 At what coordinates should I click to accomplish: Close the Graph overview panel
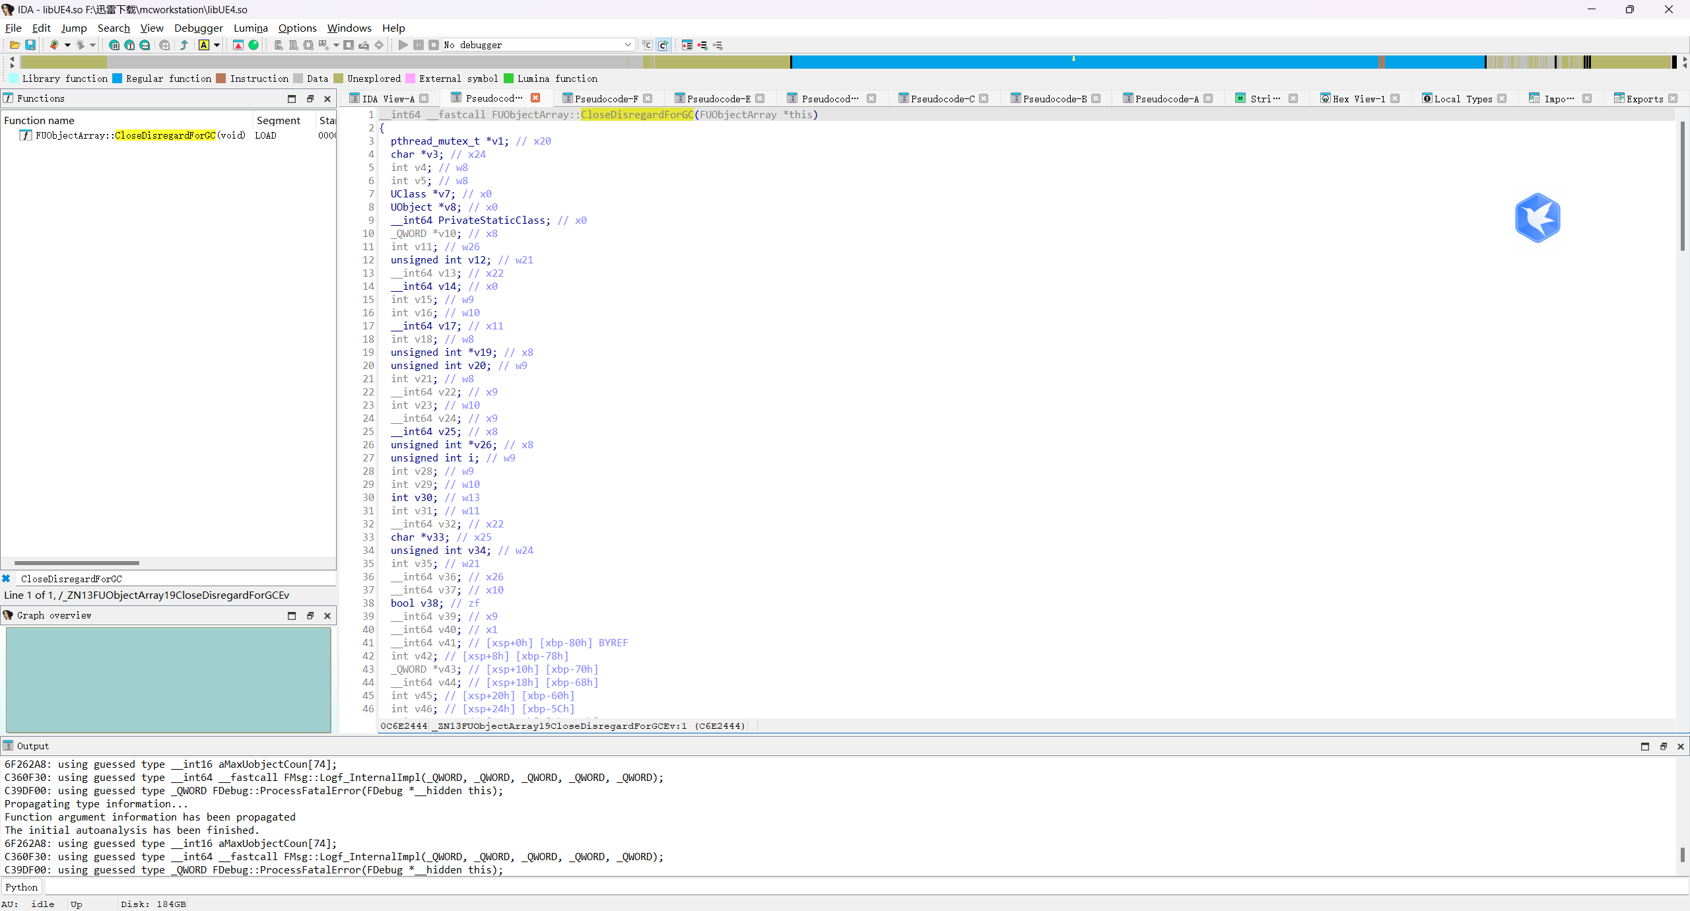tap(327, 615)
